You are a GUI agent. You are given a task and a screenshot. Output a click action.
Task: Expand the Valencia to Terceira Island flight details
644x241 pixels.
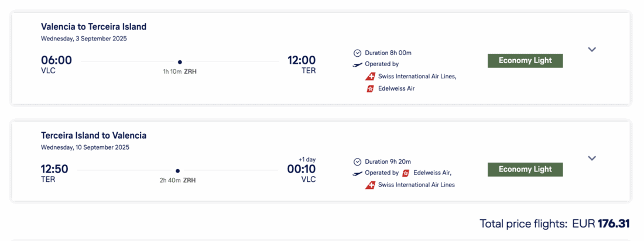click(x=592, y=50)
